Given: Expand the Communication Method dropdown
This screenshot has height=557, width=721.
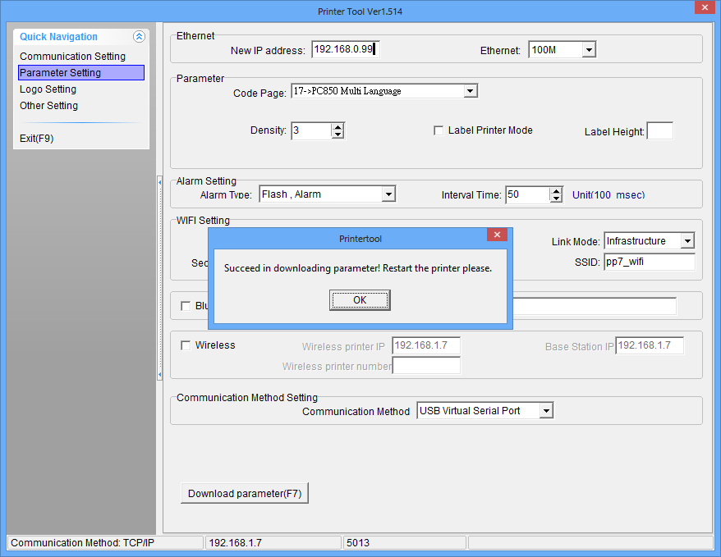Looking at the screenshot, I should (x=546, y=411).
